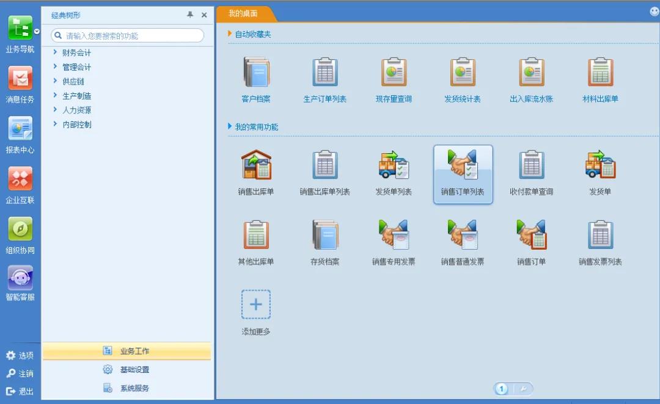
Task: Pin the 经典树形 panel
Action: pos(190,15)
